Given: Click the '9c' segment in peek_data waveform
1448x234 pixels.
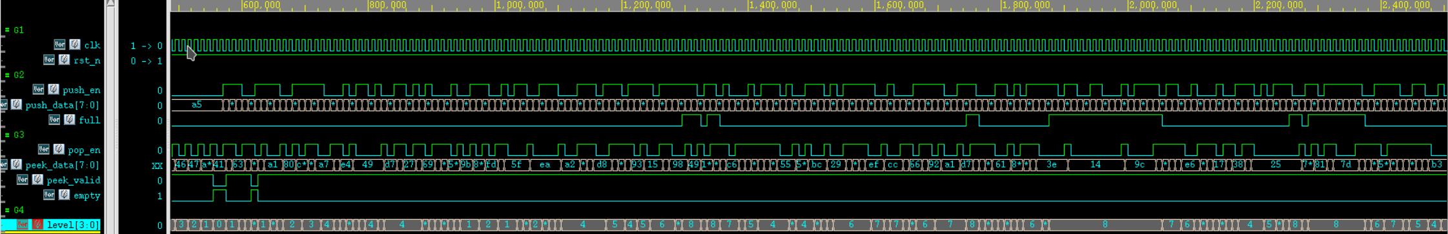Looking at the screenshot, I should tap(1140, 164).
